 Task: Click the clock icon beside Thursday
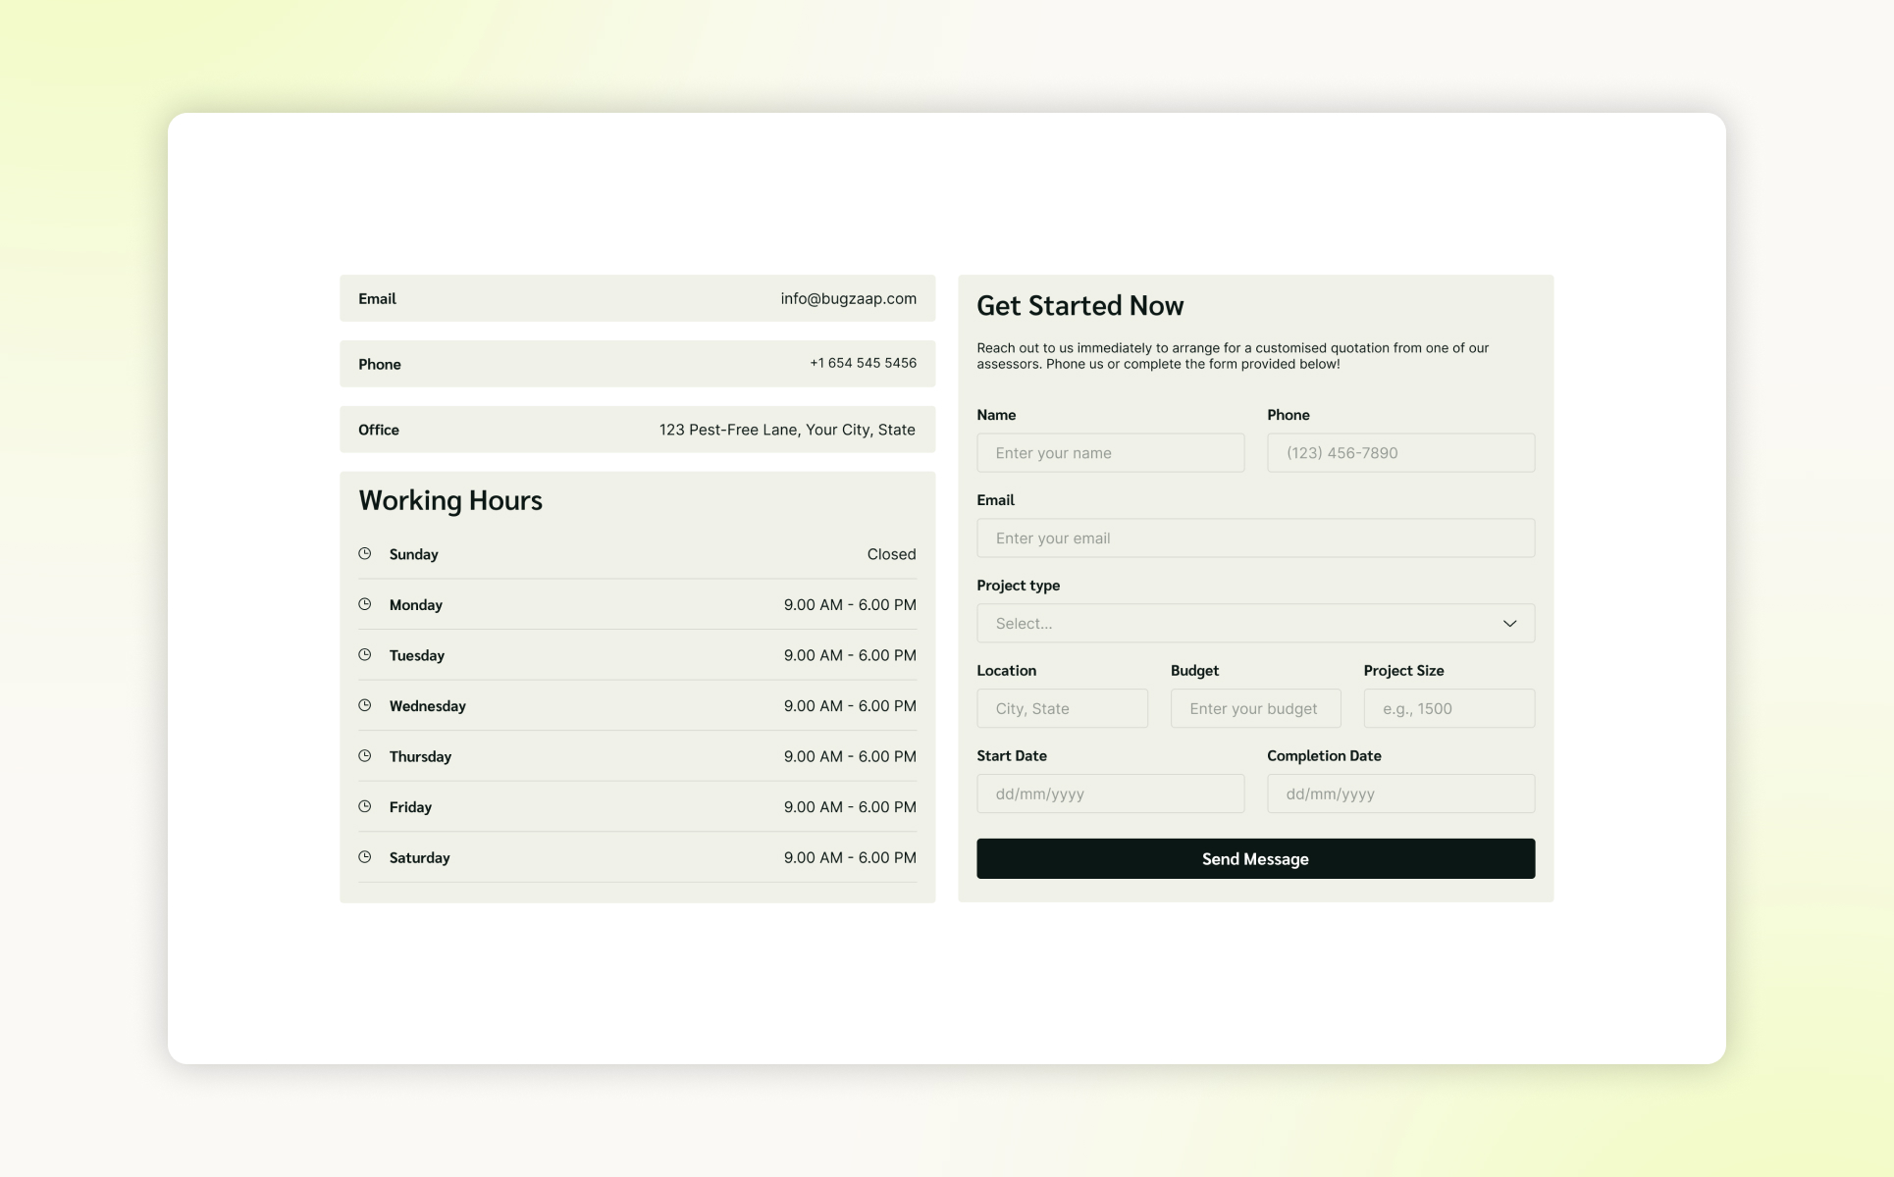click(365, 756)
